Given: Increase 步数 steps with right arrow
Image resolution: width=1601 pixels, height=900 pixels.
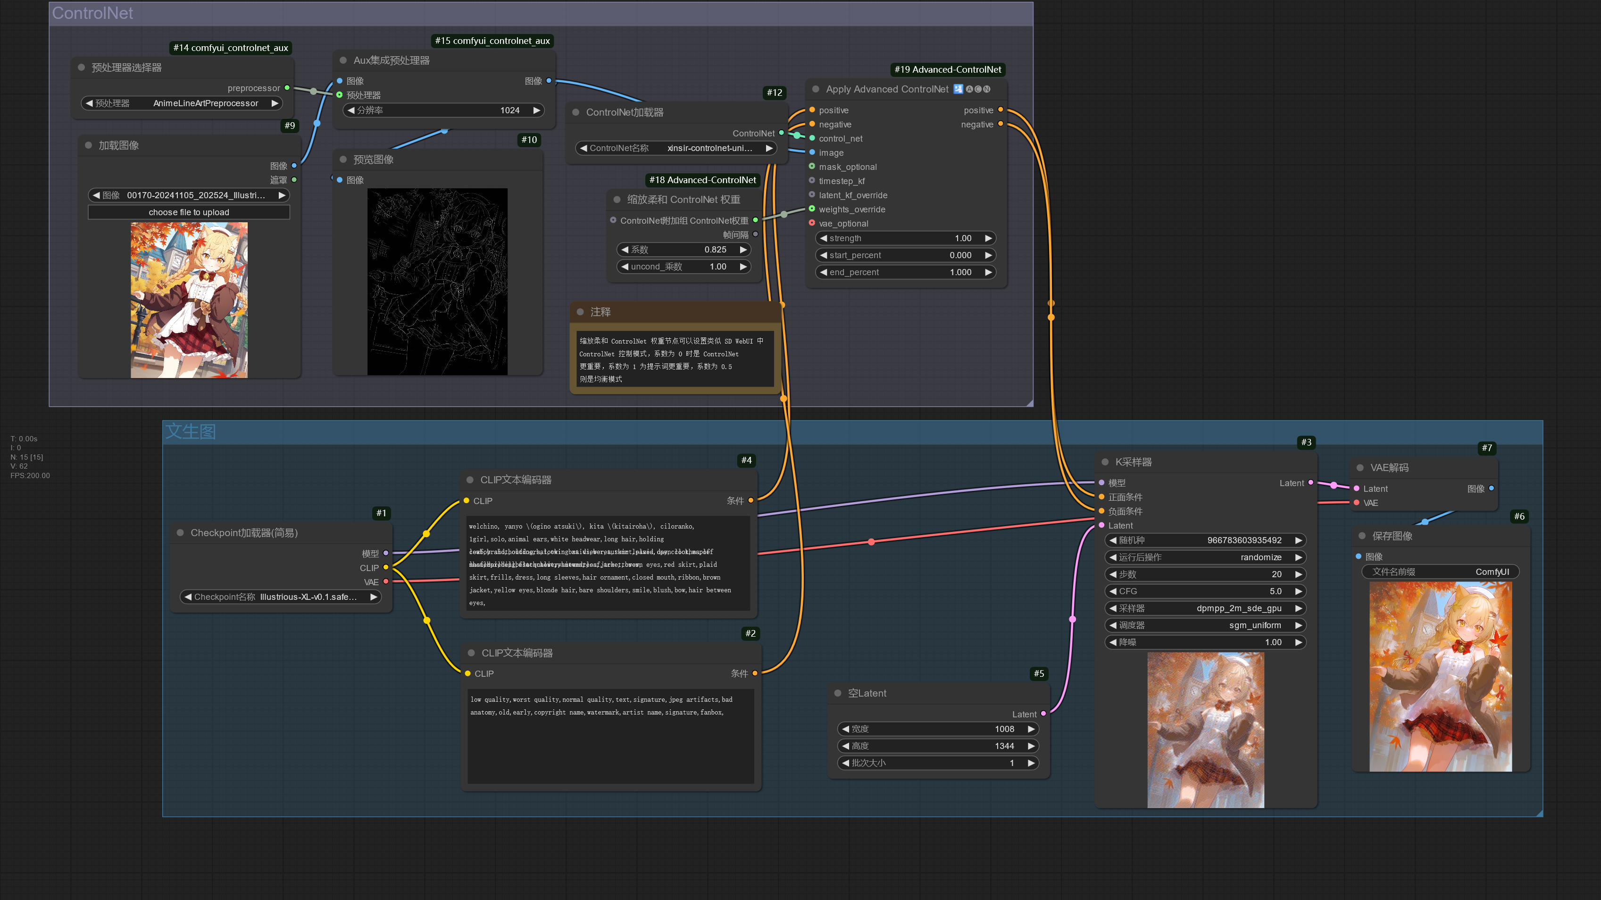Looking at the screenshot, I should (1298, 575).
